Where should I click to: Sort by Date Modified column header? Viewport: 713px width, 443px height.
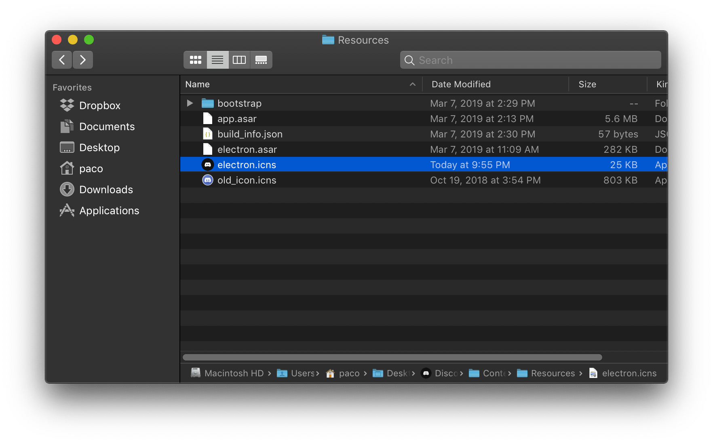496,84
